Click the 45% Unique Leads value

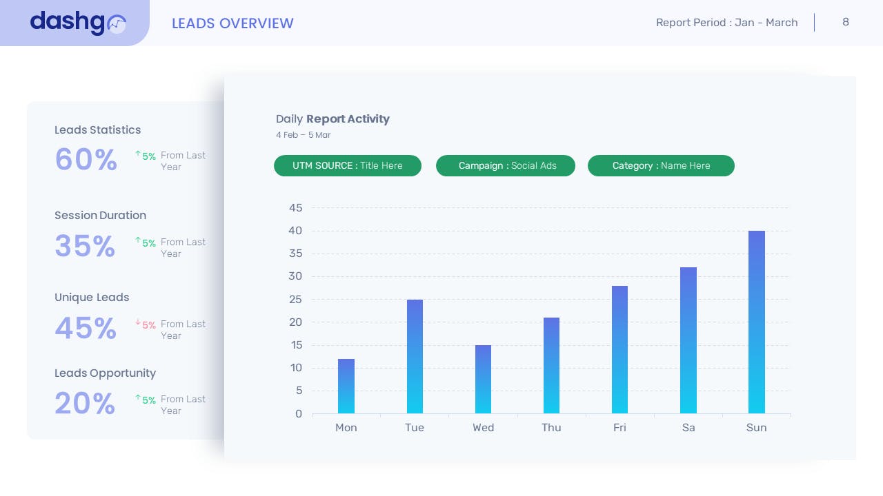86,329
